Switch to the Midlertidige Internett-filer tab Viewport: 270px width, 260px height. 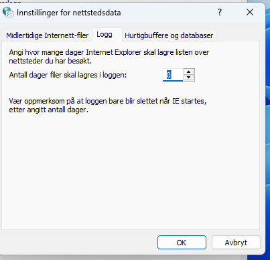[48, 35]
